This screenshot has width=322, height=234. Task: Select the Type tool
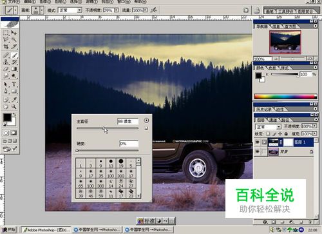click(x=14, y=84)
